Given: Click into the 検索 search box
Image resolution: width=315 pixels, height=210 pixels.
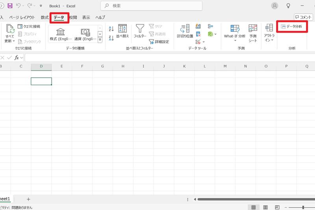Looking at the screenshot, I should coord(151,6).
